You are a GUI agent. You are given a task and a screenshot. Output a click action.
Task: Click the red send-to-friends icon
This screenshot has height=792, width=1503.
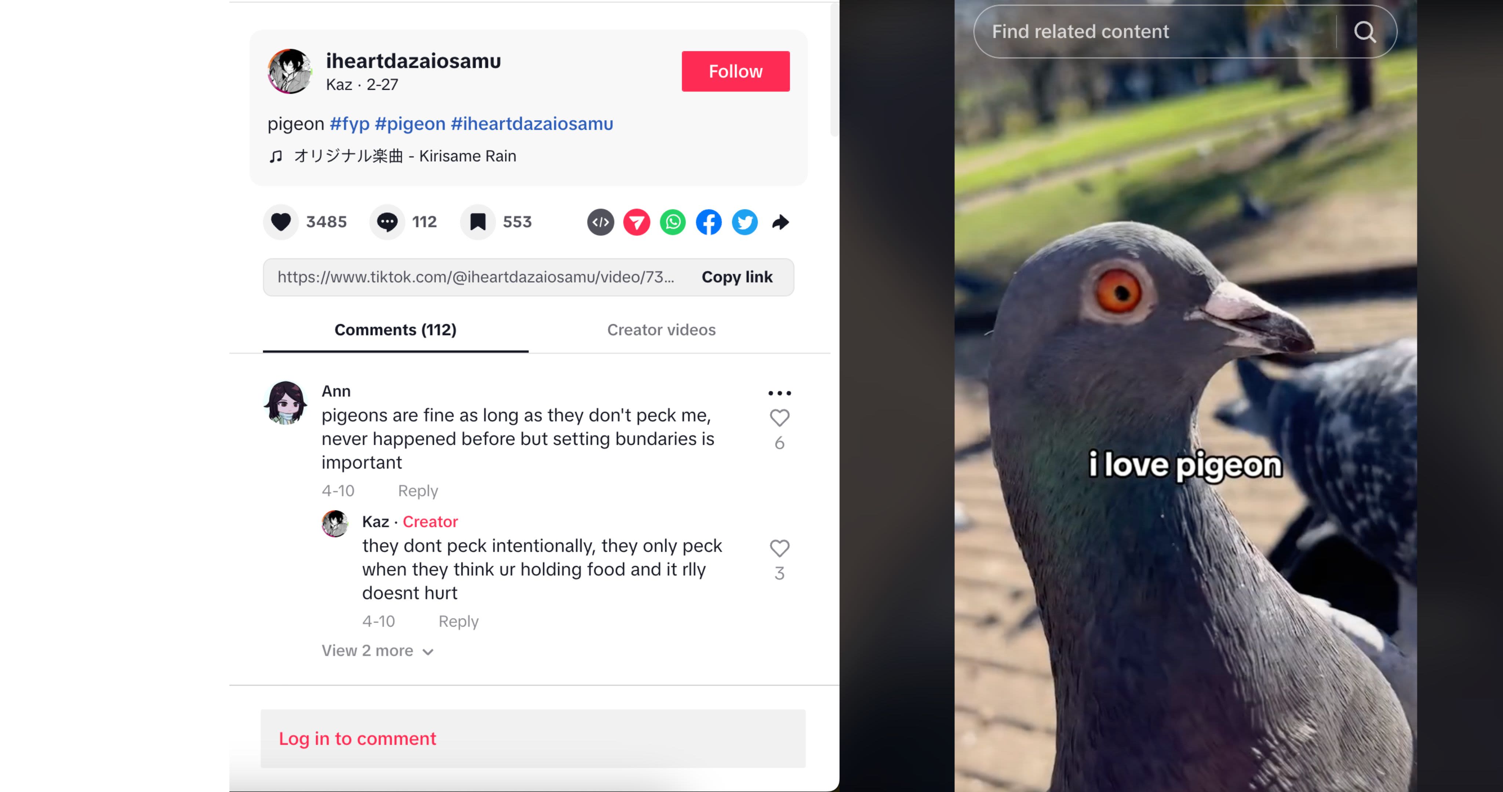point(637,222)
